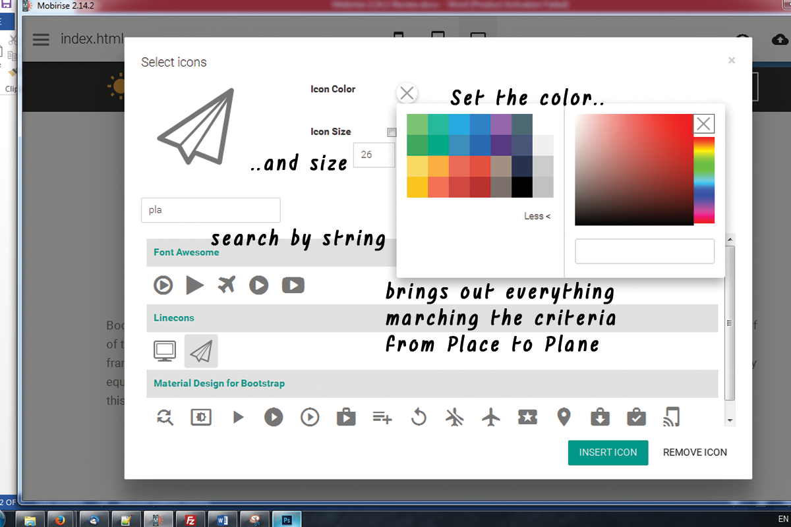Pick the black color swatch

click(522, 187)
